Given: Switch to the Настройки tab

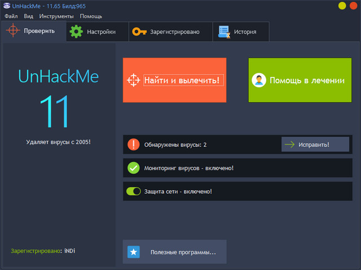Looking at the screenshot, I should coord(97,32).
